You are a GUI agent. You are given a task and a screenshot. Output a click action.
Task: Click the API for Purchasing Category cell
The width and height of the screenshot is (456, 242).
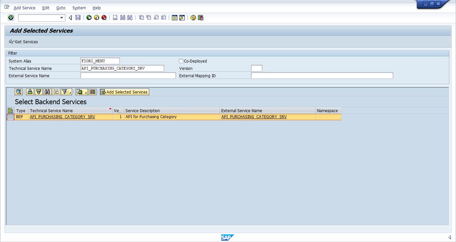click(x=172, y=117)
